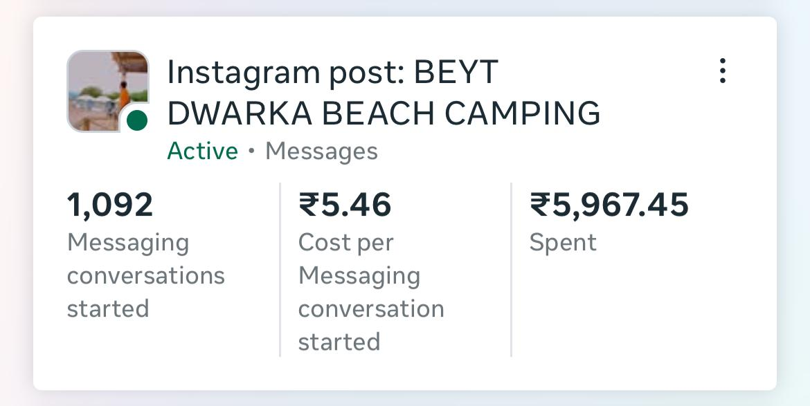
Task: Open the Instagram post BEYT title
Action: click(x=332, y=73)
